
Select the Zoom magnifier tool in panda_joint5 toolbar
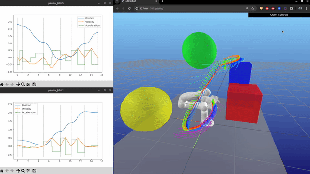click(x=23, y=84)
